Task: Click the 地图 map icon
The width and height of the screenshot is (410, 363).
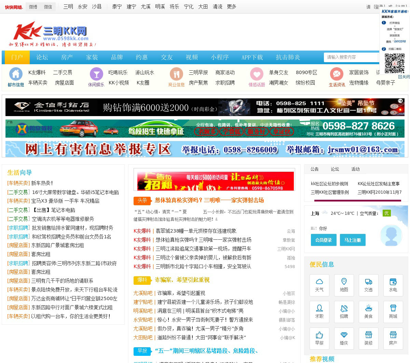Action: pos(344,282)
